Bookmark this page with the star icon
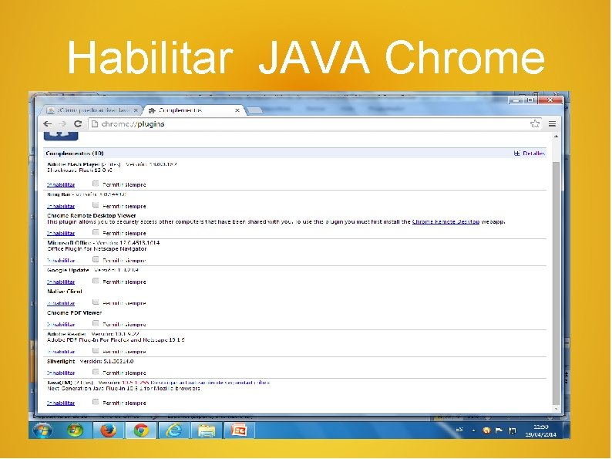The height and width of the screenshot is (459, 612). pos(535,124)
